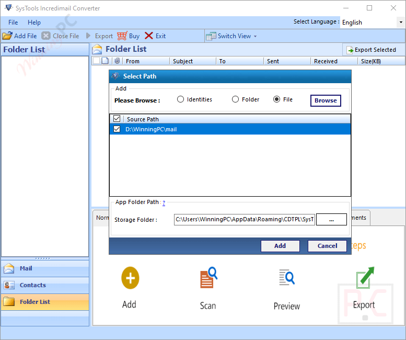
Task: Sort by the Subject column header
Action: point(193,61)
